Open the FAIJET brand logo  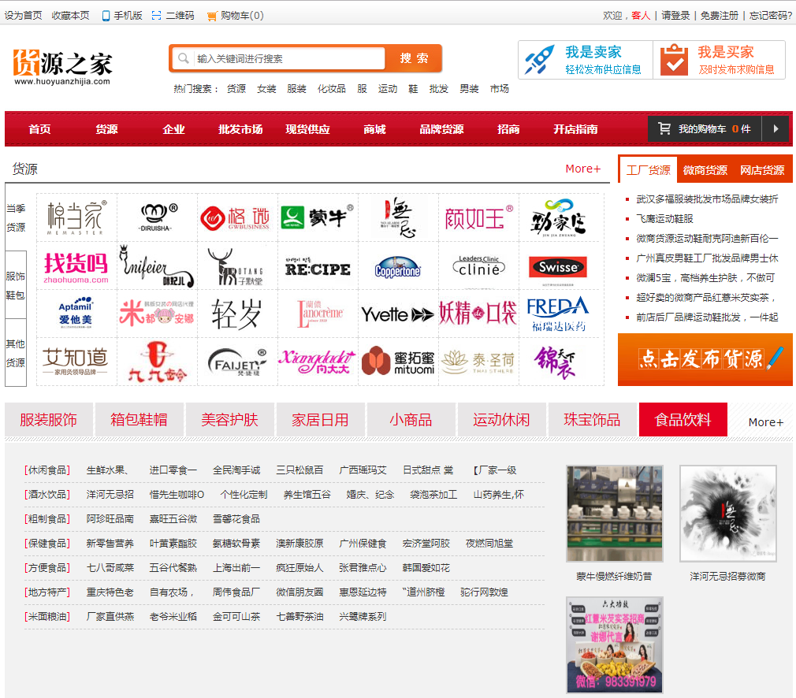pyautogui.click(x=237, y=362)
